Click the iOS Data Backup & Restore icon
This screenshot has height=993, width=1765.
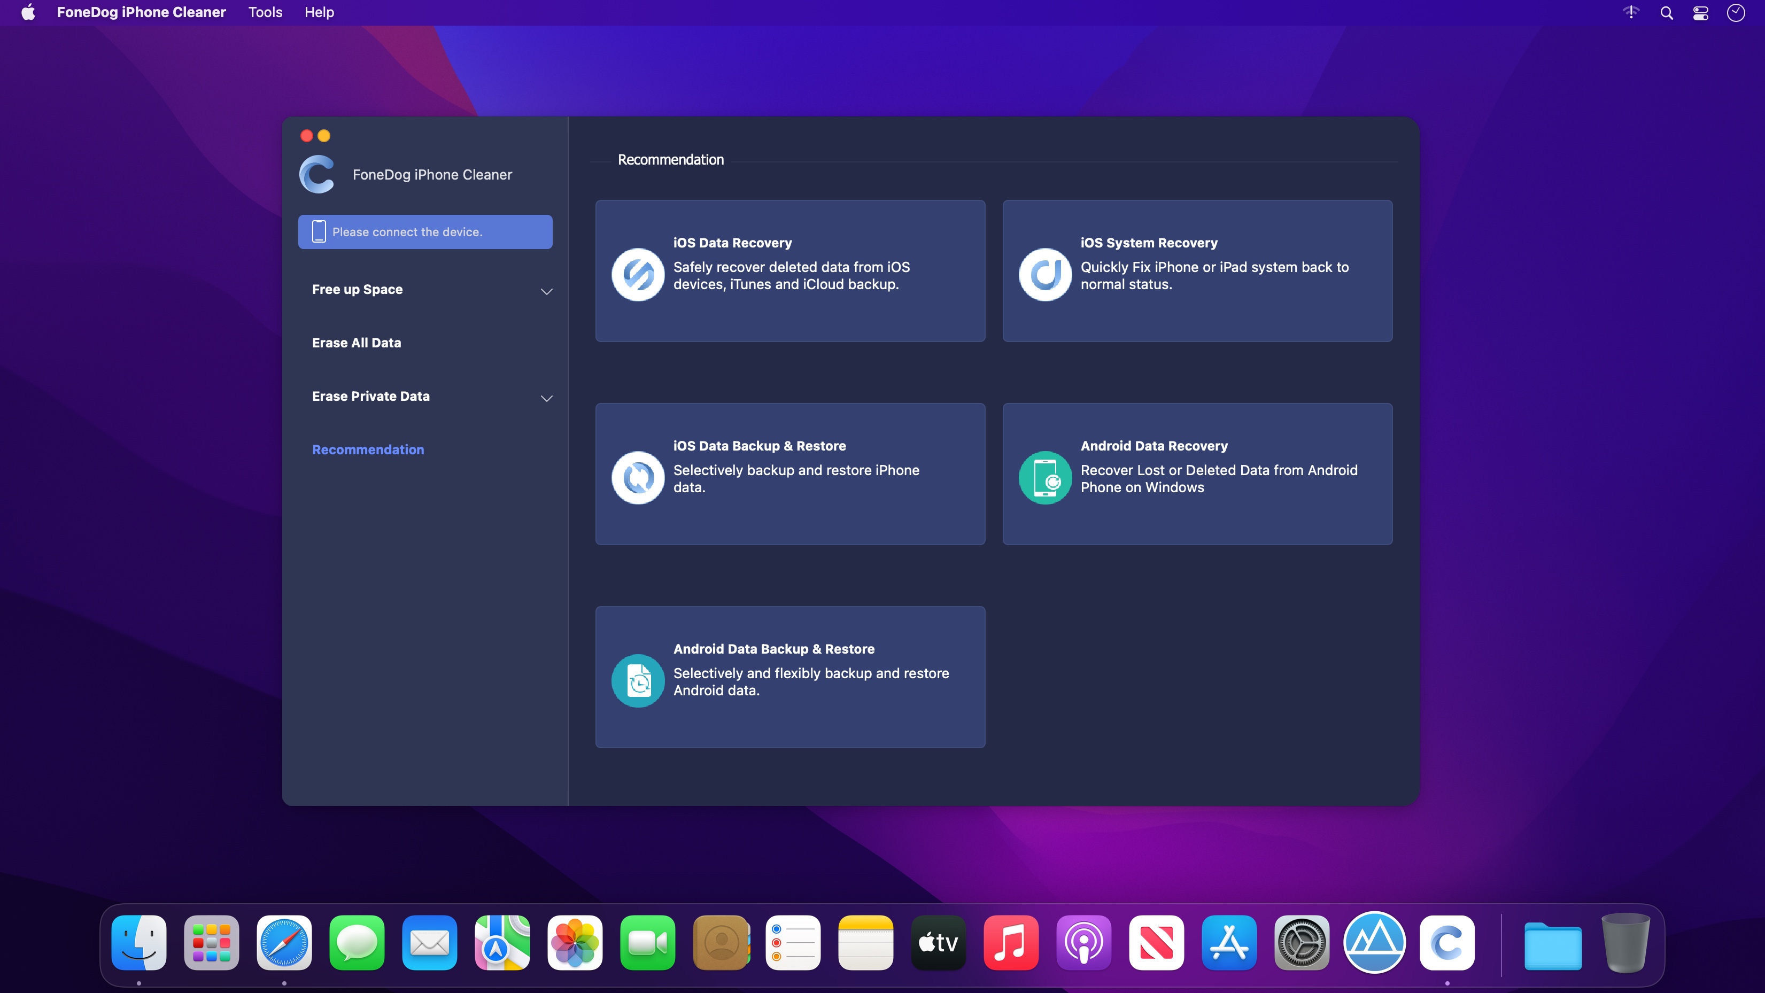[x=638, y=478]
